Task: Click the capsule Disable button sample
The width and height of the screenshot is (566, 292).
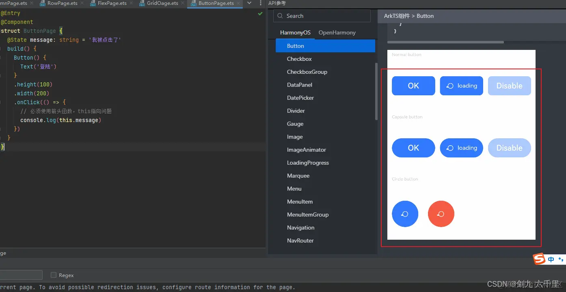Action: (510, 148)
